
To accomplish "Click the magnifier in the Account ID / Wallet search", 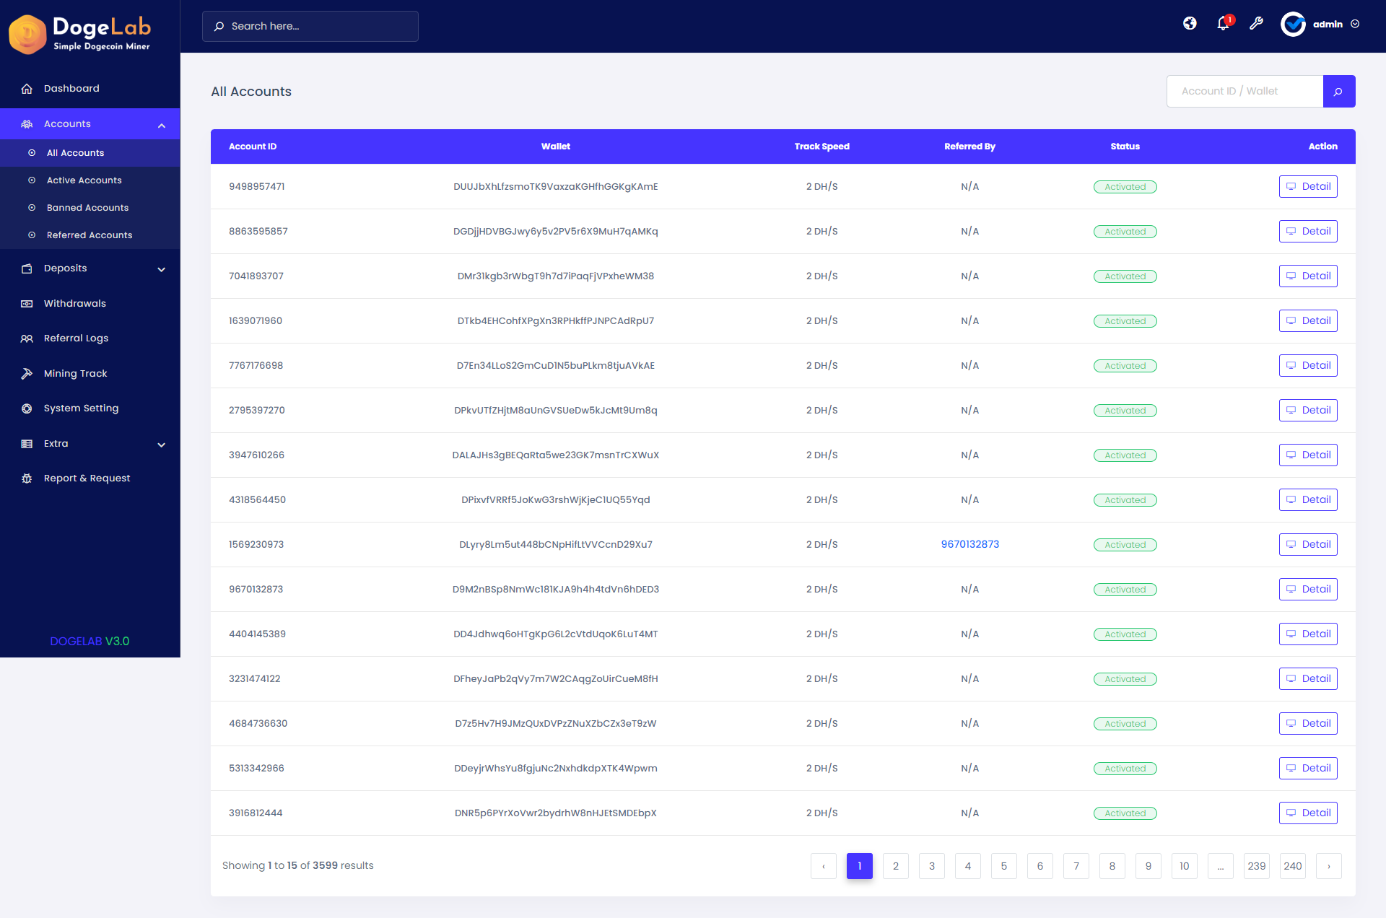I will point(1339,91).
